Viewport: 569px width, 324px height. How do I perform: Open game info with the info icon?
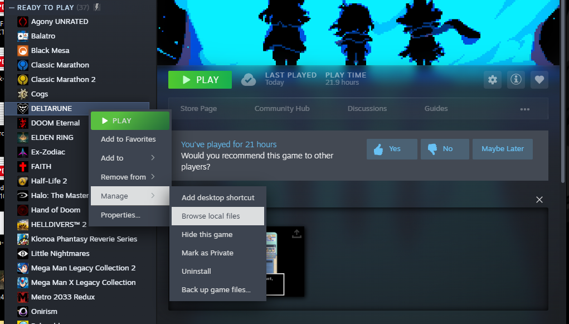(x=516, y=80)
